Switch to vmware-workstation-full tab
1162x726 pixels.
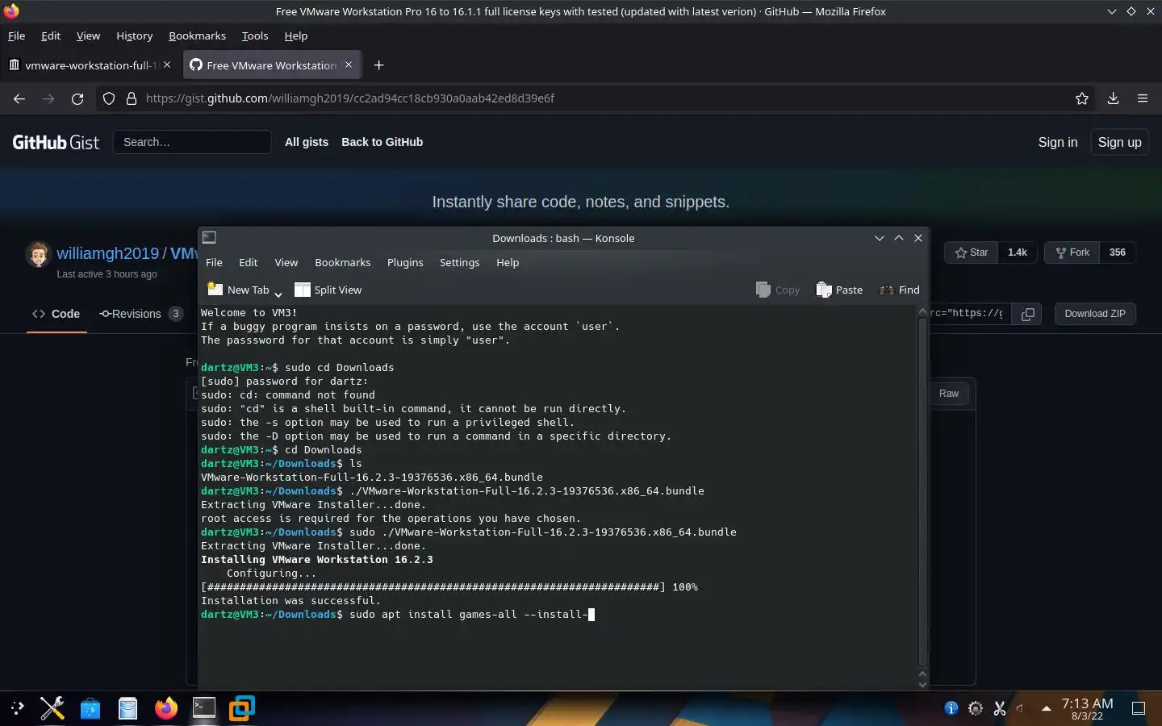[90, 65]
